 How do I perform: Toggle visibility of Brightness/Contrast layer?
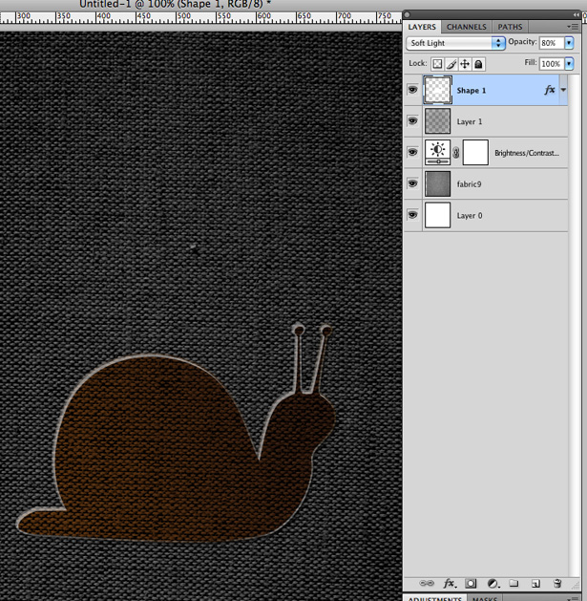coord(412,152)
